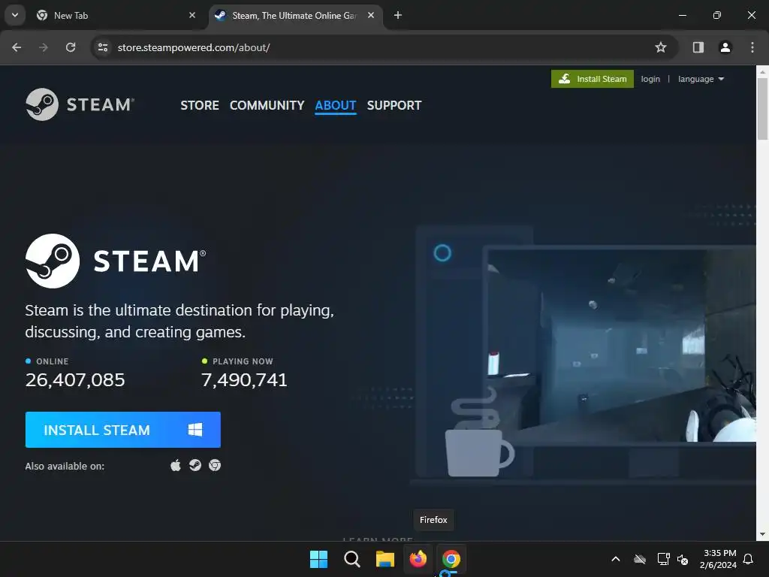Screen dimensions: 769x577
Task: Open a new browser tab
Action: [x=398, y=15]
